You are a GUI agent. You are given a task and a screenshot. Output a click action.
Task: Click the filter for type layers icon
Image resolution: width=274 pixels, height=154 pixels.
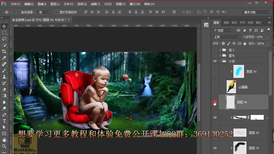pyautogui.click(x=250, y=30)
